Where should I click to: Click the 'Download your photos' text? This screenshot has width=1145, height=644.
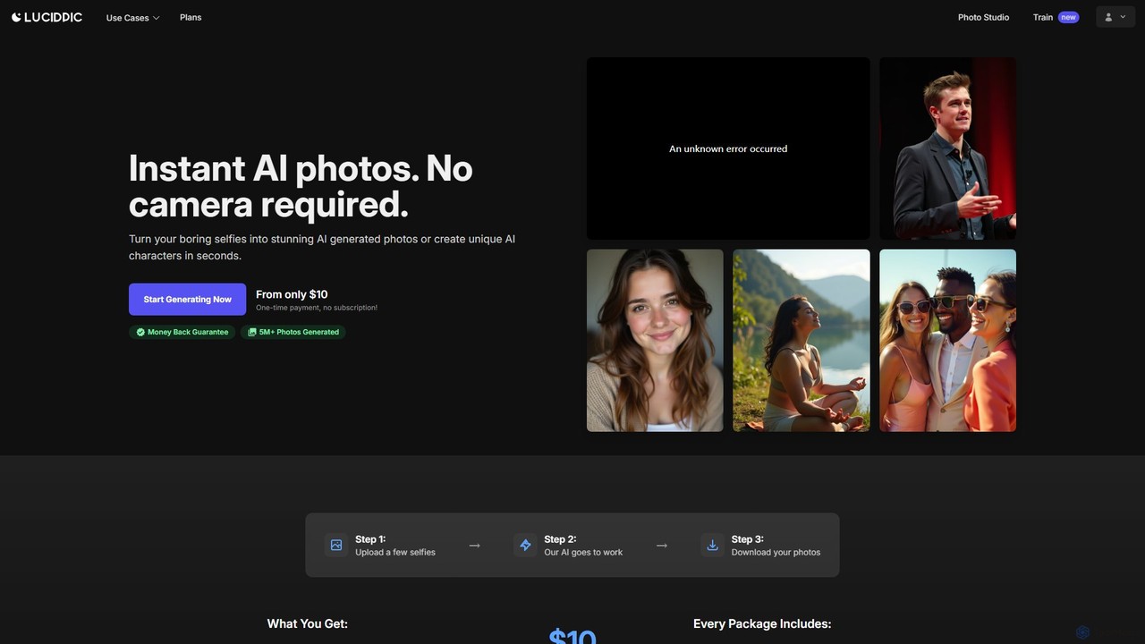click(x=776, y=553)
